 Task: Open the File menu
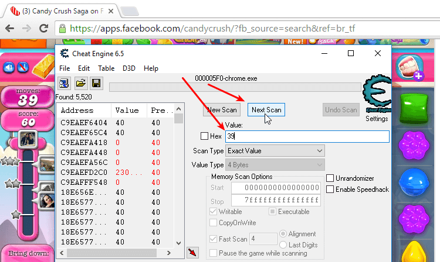tap(65, 68)
